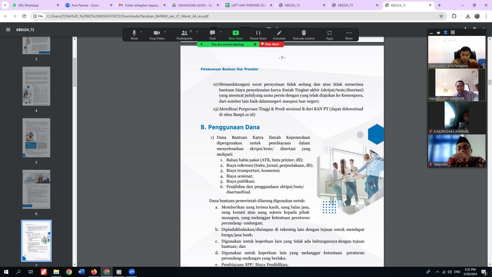The image size is (492, 277).
Task: Bookmark this page with star icon
Action: 441,16
